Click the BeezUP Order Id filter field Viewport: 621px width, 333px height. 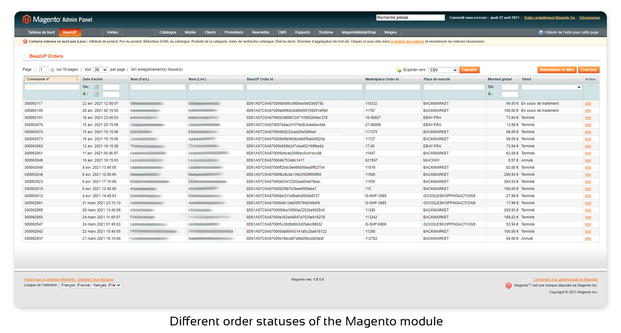point(304,87)
